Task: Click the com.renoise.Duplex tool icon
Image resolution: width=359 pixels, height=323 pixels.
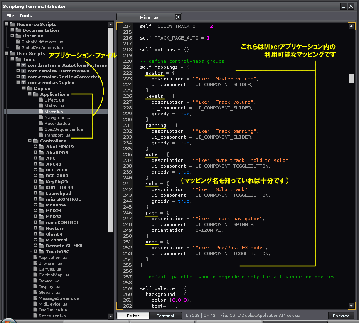Action: (x=24, y=83)
